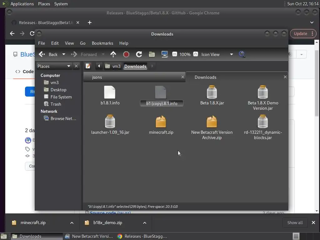The height and width of the screenshot is (240, 320).
Task: Open the Icon View mode dropdown
Action: click(232, 54)
